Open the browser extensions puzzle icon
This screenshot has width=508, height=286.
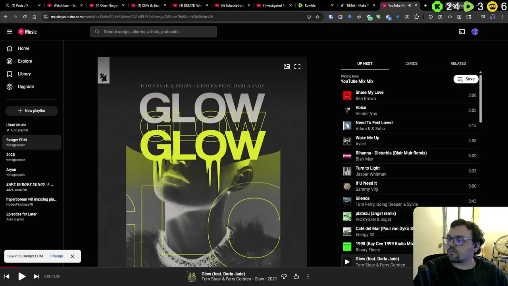point(416,17)
